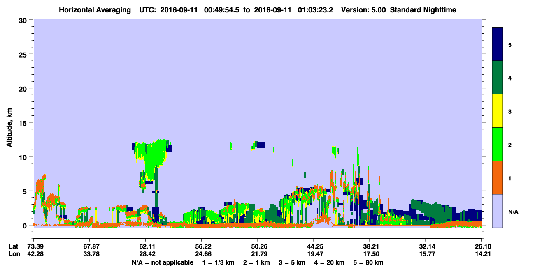Viewport: 535px width, 274px height.
Task: Click the dark green level 4 color swatch
Action: (498, 78)
